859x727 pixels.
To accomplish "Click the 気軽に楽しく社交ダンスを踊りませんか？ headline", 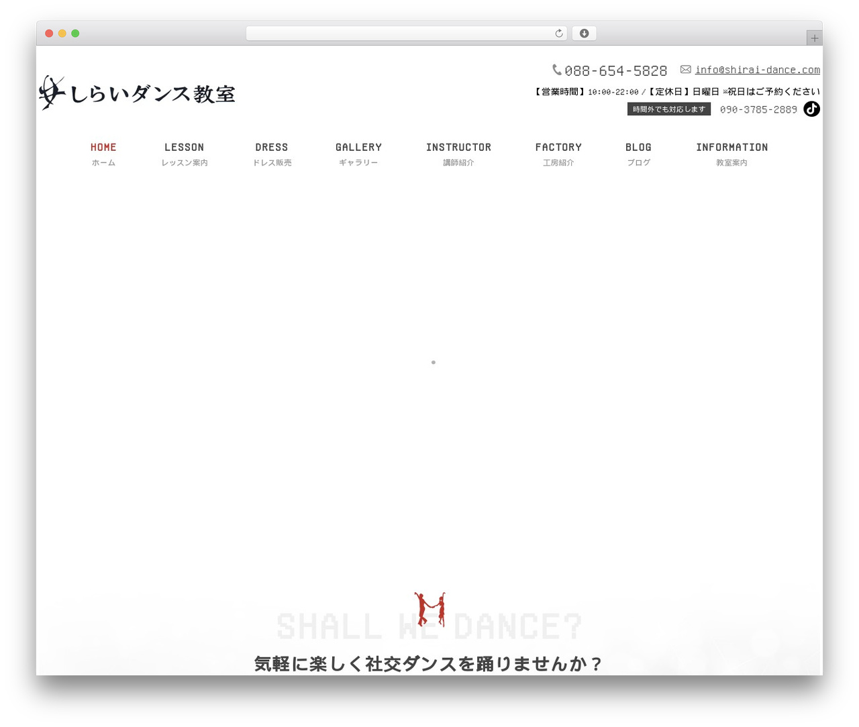I will pos(429,664).
